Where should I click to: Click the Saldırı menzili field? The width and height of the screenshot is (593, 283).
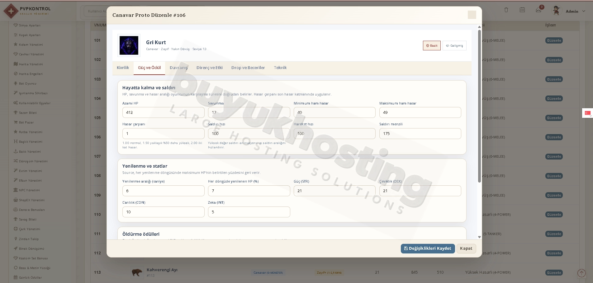point(420,134)
